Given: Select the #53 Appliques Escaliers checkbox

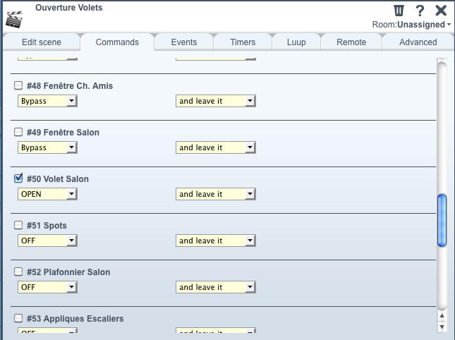Looking at the screenshot, I should pyautogui.click(x=18, y=318).
